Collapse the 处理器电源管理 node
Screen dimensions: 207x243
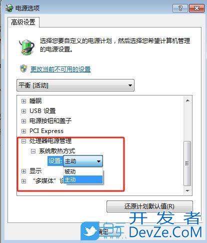(x=23, y=141)
